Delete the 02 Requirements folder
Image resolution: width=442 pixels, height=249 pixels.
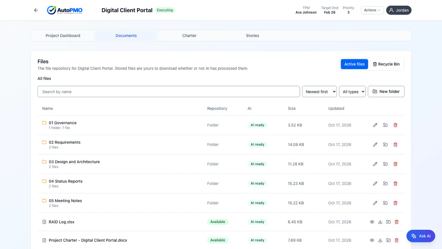[x=395, y=145]
